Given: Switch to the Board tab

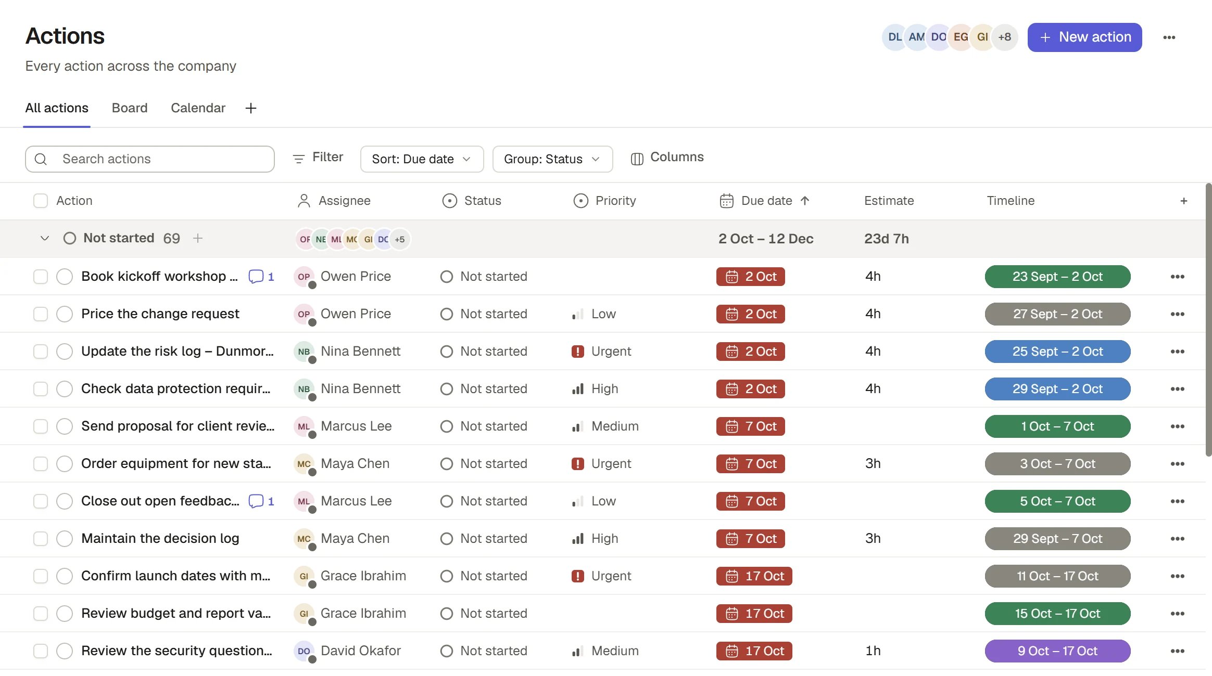Looking at the screenshot, I should pyautogui.click(x=130, y=108).
